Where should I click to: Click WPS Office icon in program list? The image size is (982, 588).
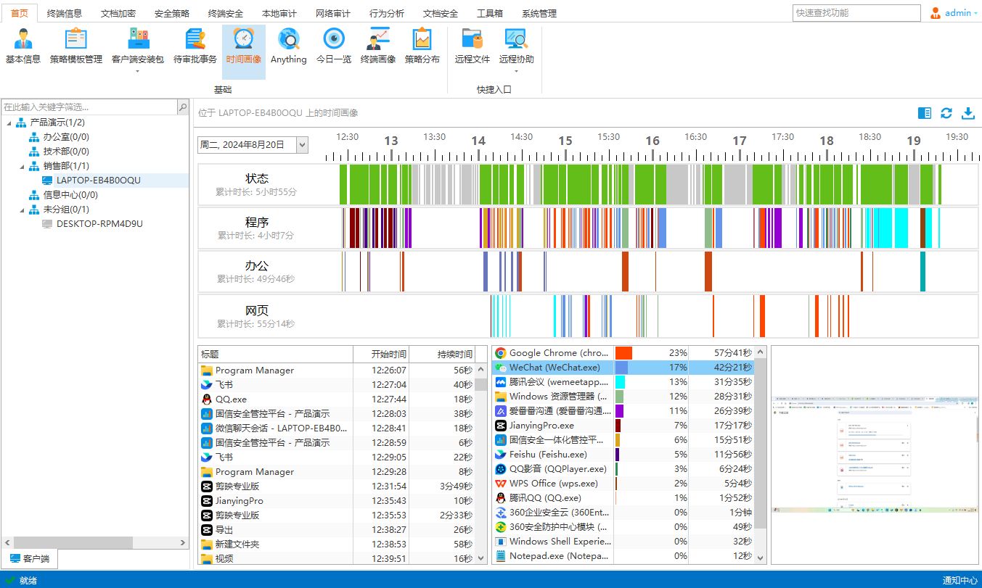click(500, 484)
